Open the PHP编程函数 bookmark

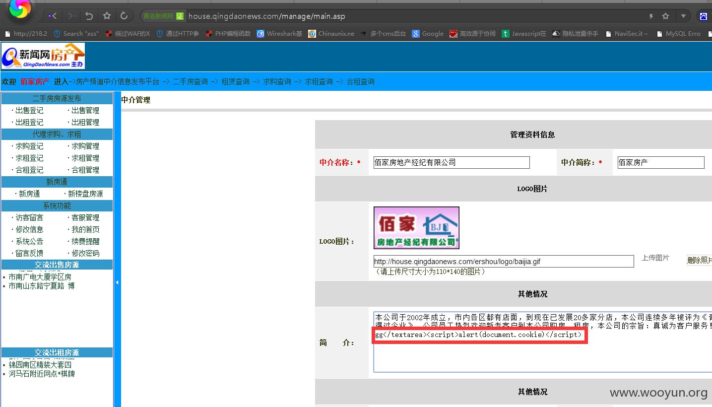(x=228, y=34)
